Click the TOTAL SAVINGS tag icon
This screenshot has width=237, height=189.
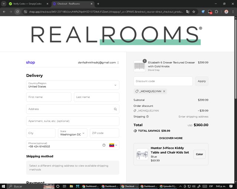coord(135,131)
